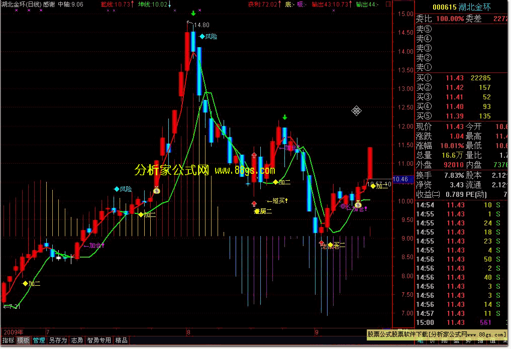
Task: Click the 总量 16.6万 value
Action: point(452,155)
